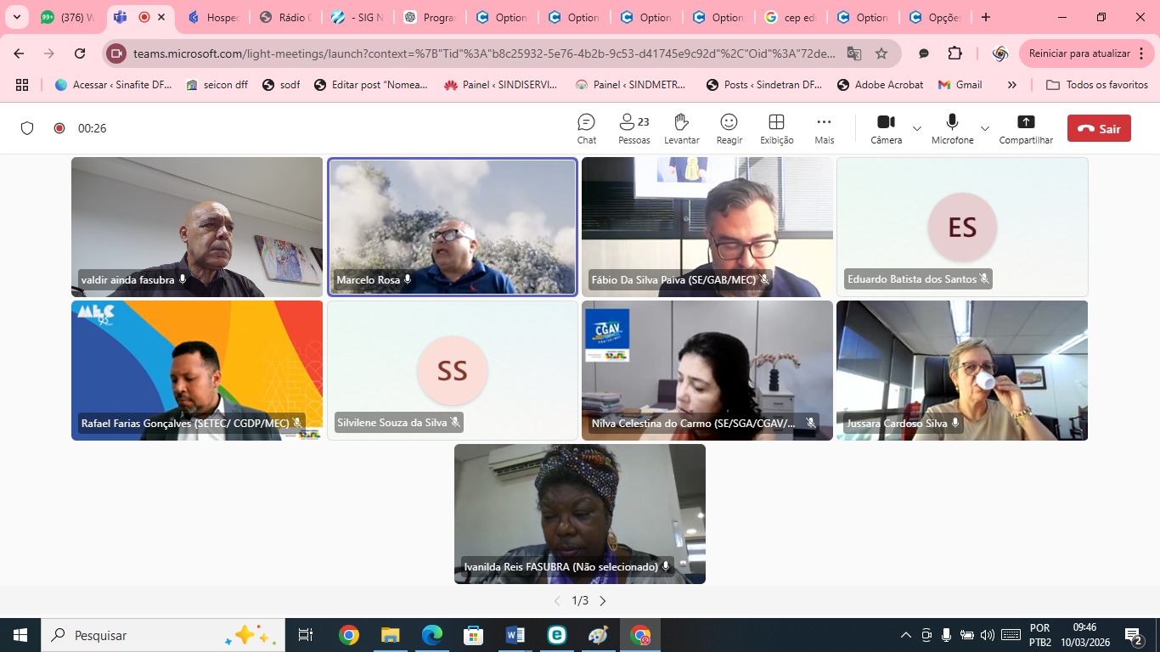Screen dimensions: 1160x652
Task: Click the red recording indicator
Action: [59, 128]
